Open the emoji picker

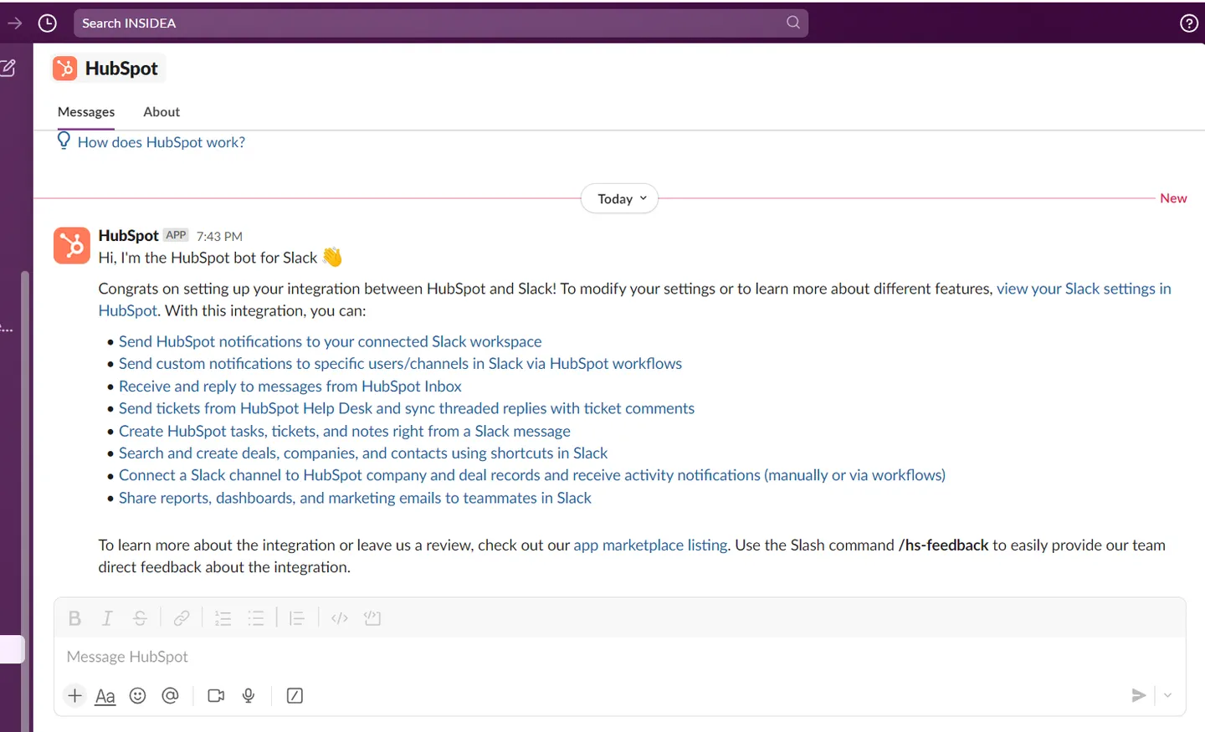pos(138,695)
